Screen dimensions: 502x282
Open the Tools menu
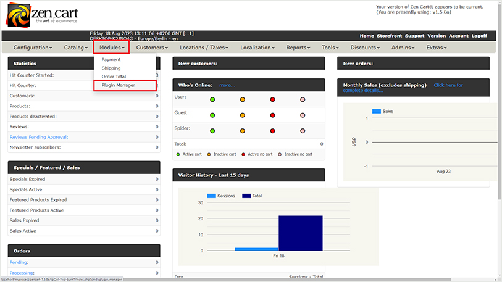pos(330,48)
